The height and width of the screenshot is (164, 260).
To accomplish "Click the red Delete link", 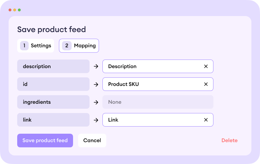I will (229, 140).
